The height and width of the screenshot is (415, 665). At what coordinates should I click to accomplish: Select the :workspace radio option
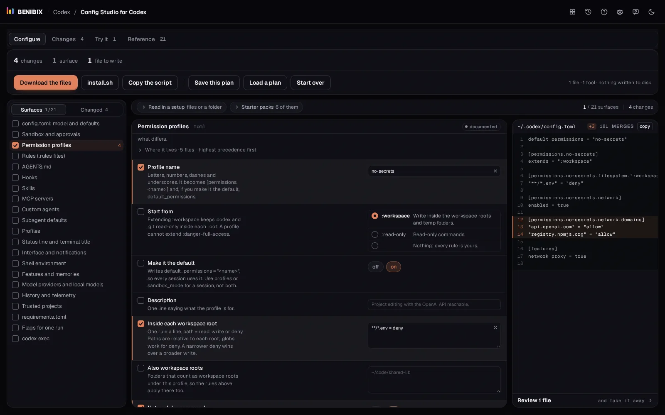click(x=375, y=216)
